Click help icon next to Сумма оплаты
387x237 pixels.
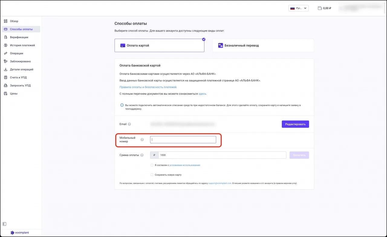click(x=142, y=155)
